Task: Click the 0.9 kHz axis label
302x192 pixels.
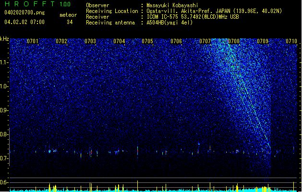Action: click(x=4, y=110)
